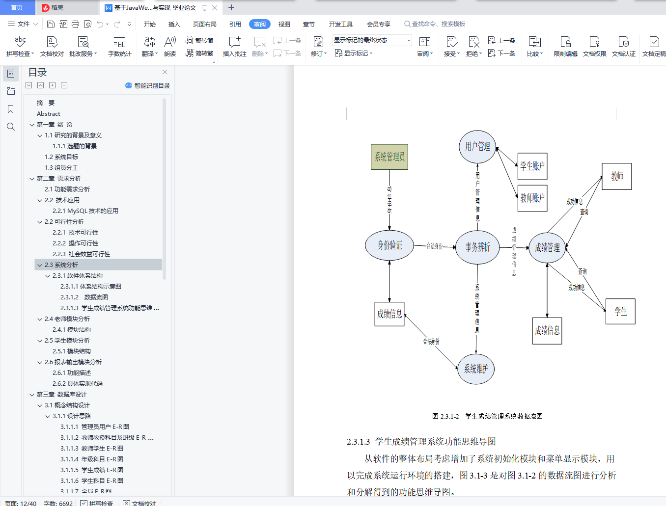
Task: Click the minus box icon in 目录 header
Action: pyautogui.click(x=64, y=85)
